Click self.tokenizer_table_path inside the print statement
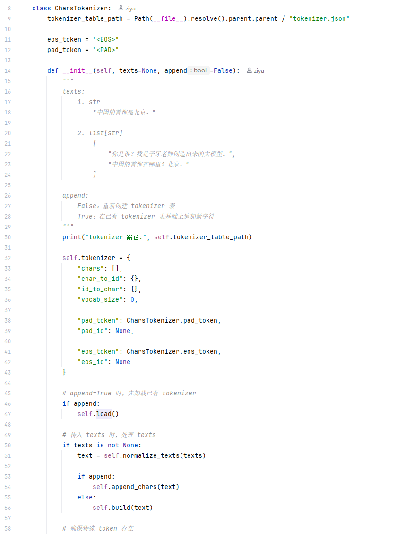The image size is (396, 534). (201, 237)
